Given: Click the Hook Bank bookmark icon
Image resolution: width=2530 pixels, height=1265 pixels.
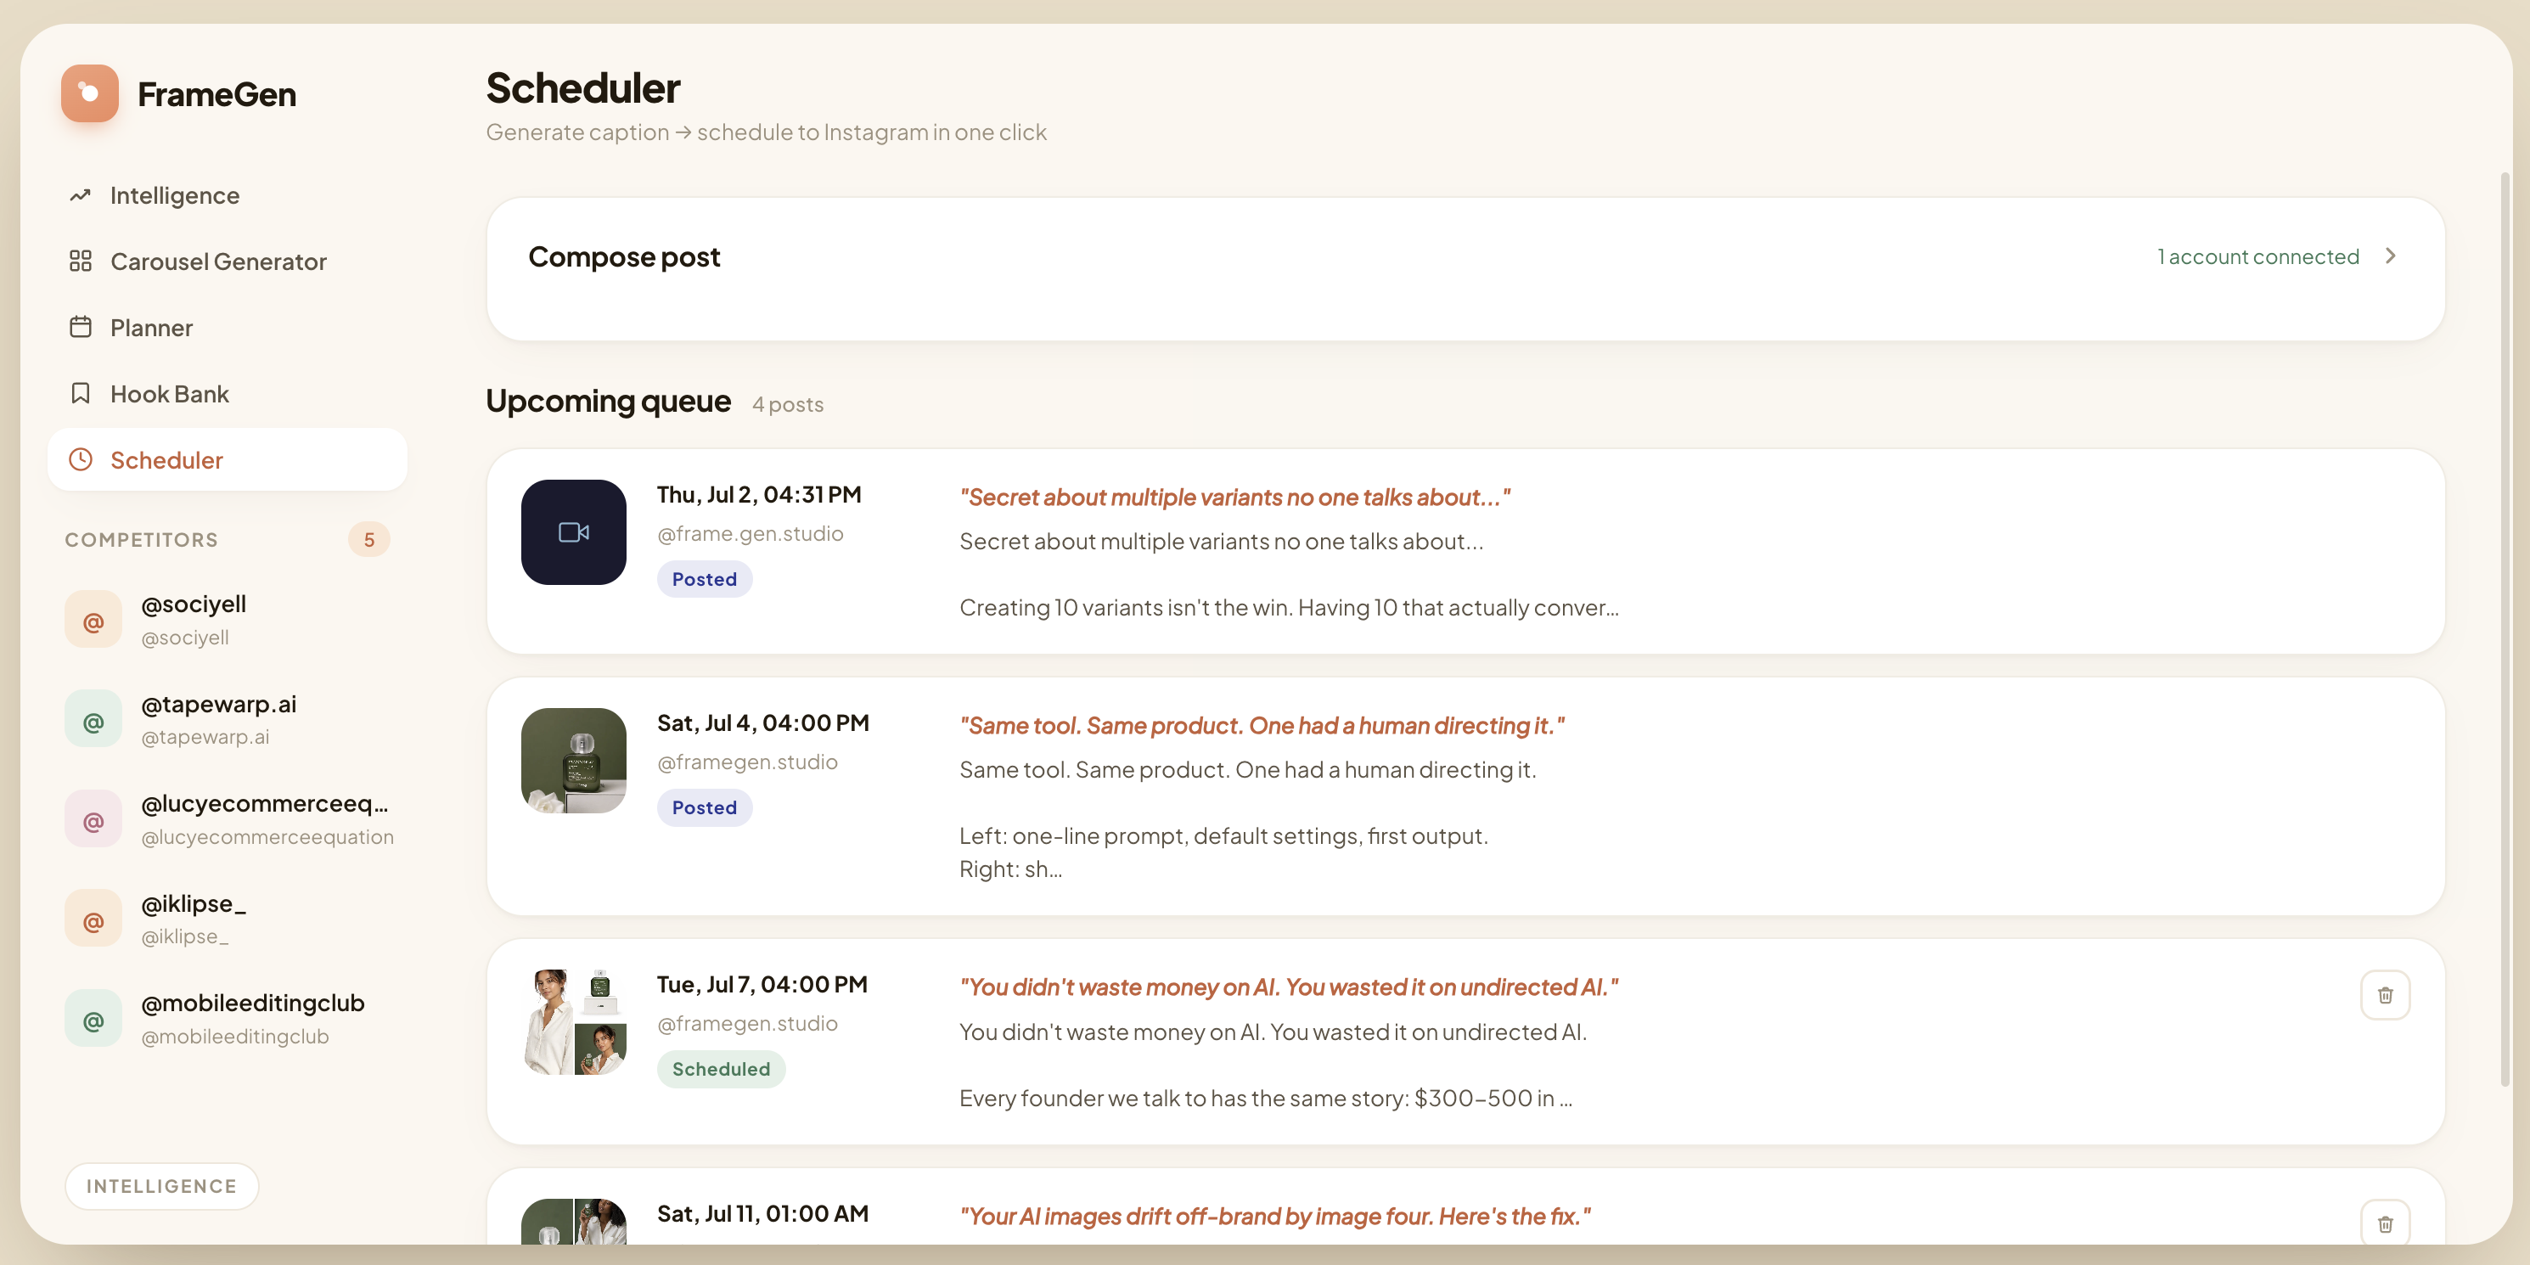Looking at the screenshot, I should click(81, 394).
